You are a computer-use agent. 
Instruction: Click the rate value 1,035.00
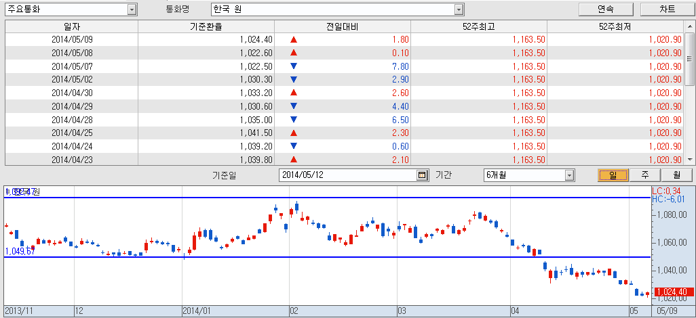(x=256, y=119)
